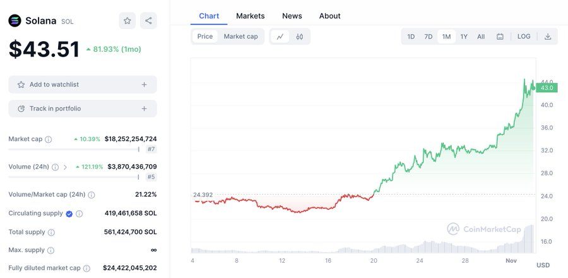This screenshot has width=568, height=278.
Task: Click the share icon
Action: [x=148, y=21]
